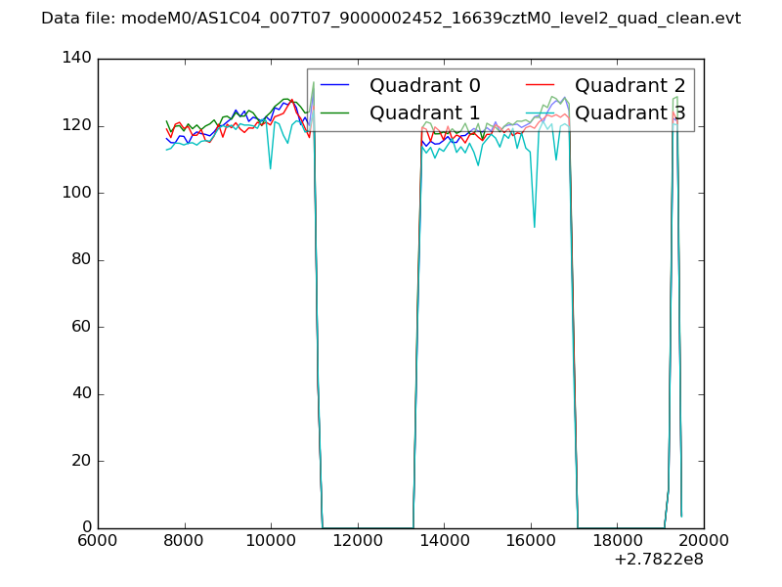The image size is (782, 587).
Task: Click the Data file title text
Action: pyautogui.click(x=391, y=19)
